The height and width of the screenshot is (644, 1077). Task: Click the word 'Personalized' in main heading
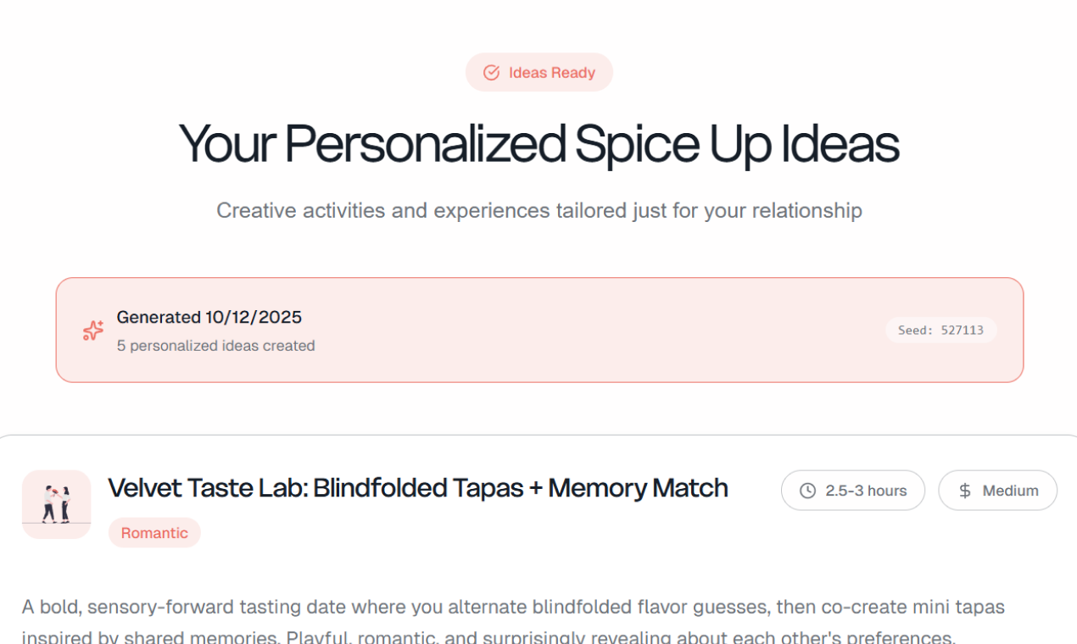click(x=424, y=144)
